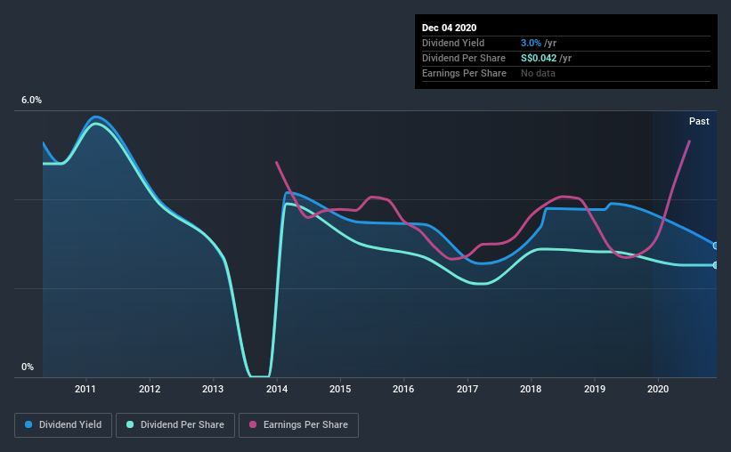Click the 2020 x-axis label

tap(658, 389)
